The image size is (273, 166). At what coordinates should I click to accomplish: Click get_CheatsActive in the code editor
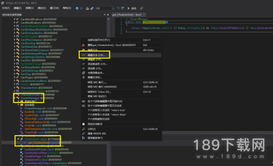pyautogui.click(x=154, y=22)
